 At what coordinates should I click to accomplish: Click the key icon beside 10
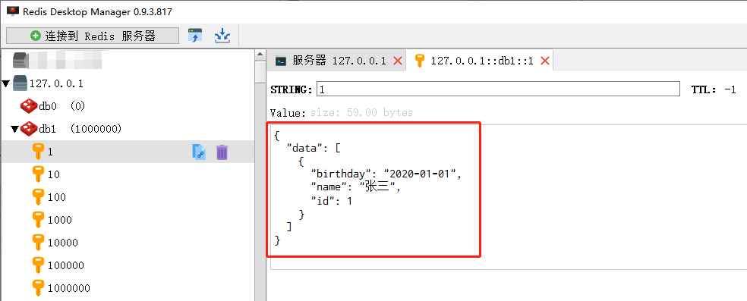[x=38, y=174]
